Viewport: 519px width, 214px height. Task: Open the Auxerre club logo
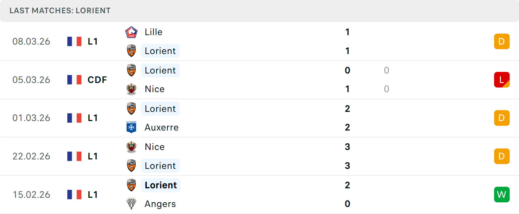[x=131, y=127]
